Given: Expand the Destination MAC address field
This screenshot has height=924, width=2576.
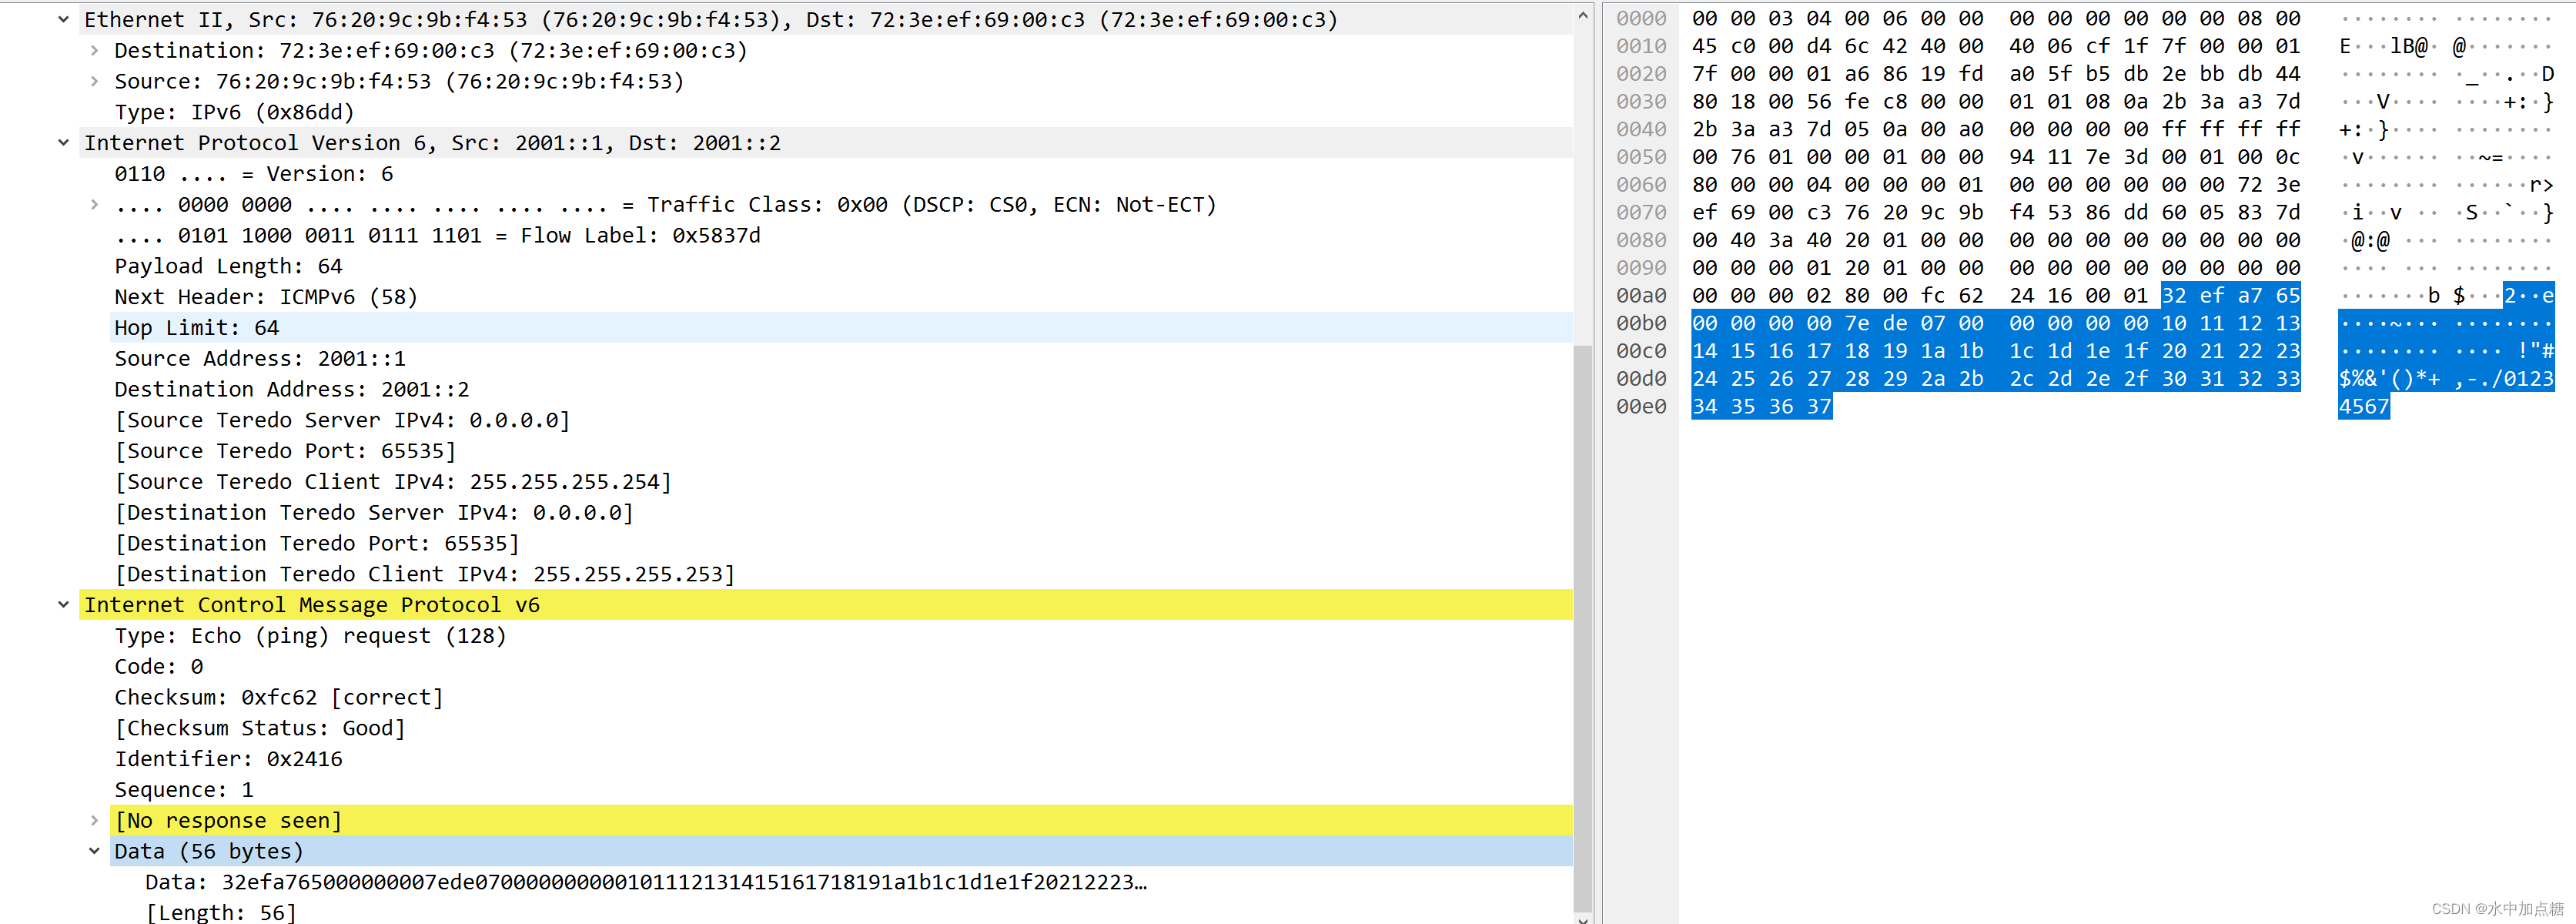Looking at the screenshot, I should point(94,50).
